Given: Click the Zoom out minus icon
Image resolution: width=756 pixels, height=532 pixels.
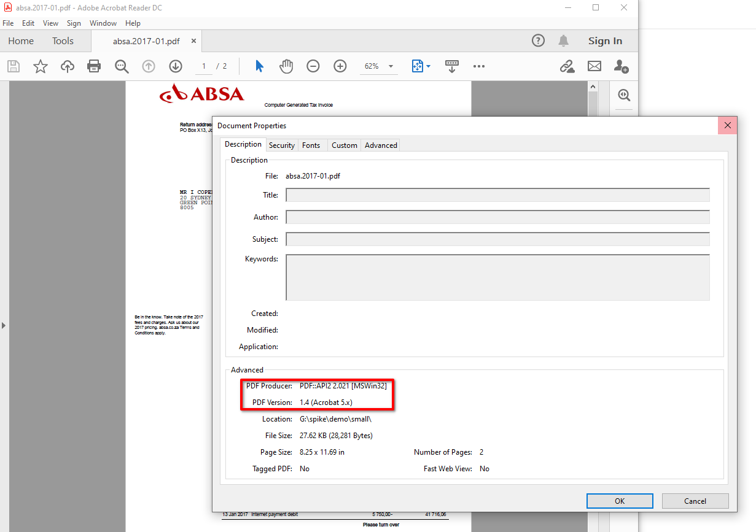Looking at the screenshot, I should [313, 66].
